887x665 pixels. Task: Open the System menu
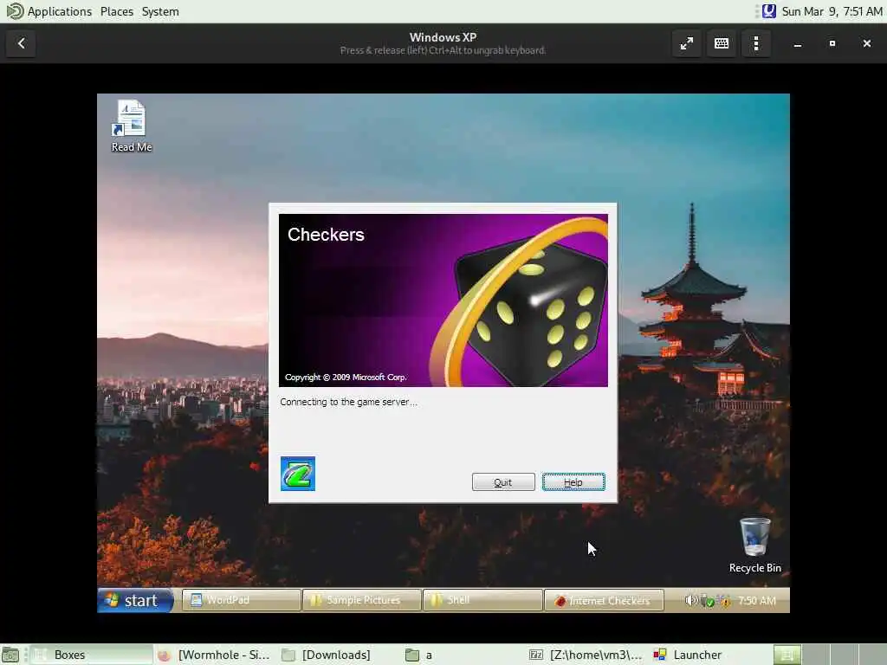(160, 11)
